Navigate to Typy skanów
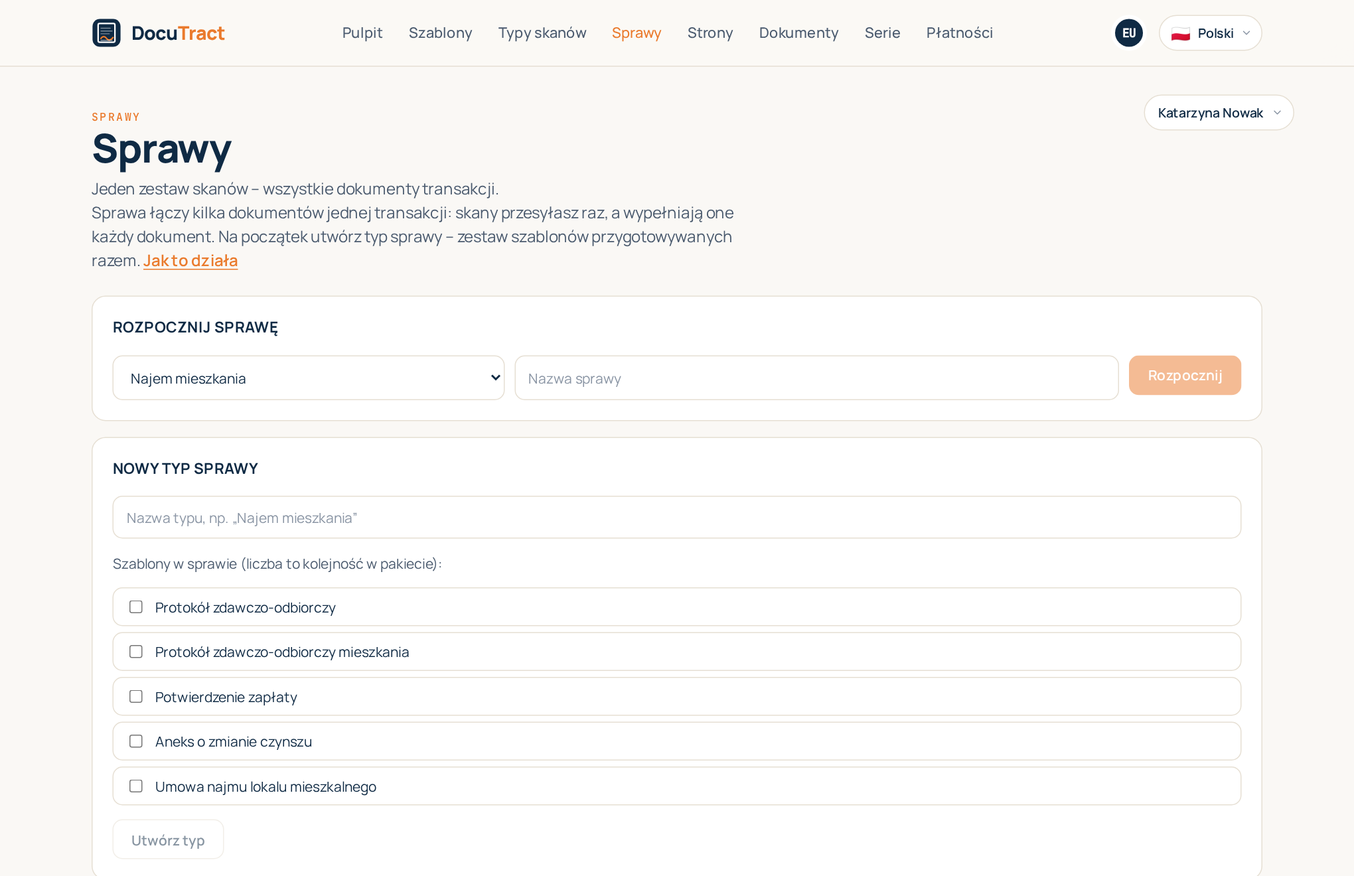 click(x=542, y=33)
